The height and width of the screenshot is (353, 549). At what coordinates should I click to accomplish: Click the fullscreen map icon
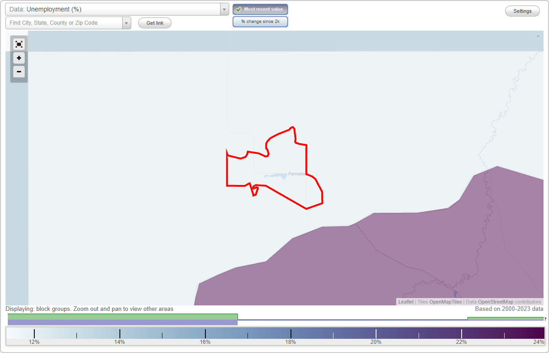tap(19, 44)
